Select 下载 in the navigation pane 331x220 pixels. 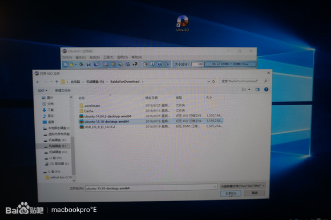tap(48, 110)
